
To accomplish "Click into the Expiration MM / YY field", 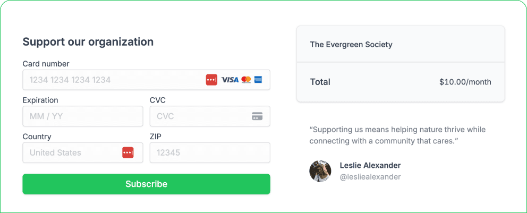I will 82,116.
